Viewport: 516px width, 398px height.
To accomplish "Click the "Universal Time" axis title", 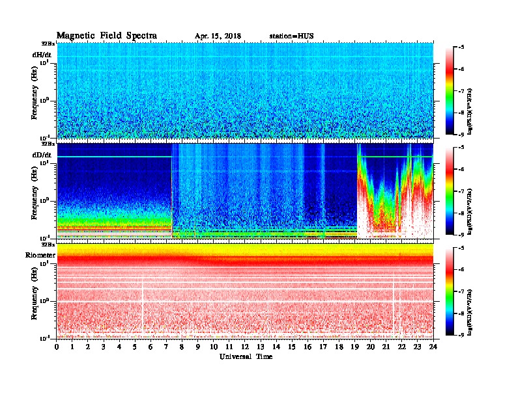I will point(246,356).
